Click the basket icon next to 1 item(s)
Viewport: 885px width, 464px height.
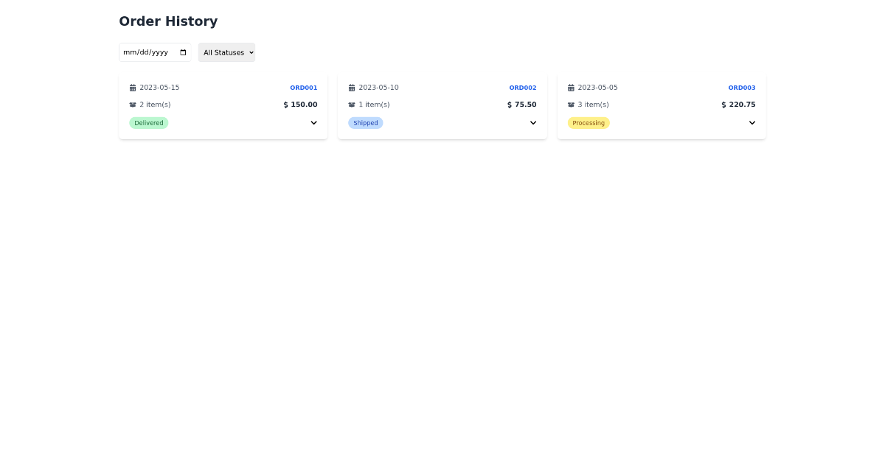[351, 105]
